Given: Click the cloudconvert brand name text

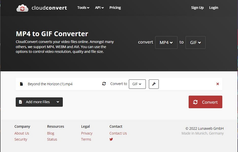Looking at the screenshot, I should click(x=49, y=8).
